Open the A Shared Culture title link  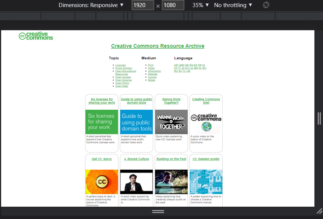[137, 159]
